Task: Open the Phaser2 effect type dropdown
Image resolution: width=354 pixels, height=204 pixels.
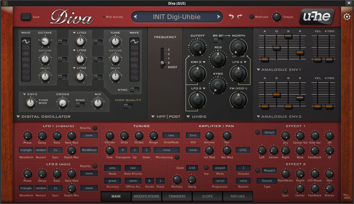Action: 269,171
